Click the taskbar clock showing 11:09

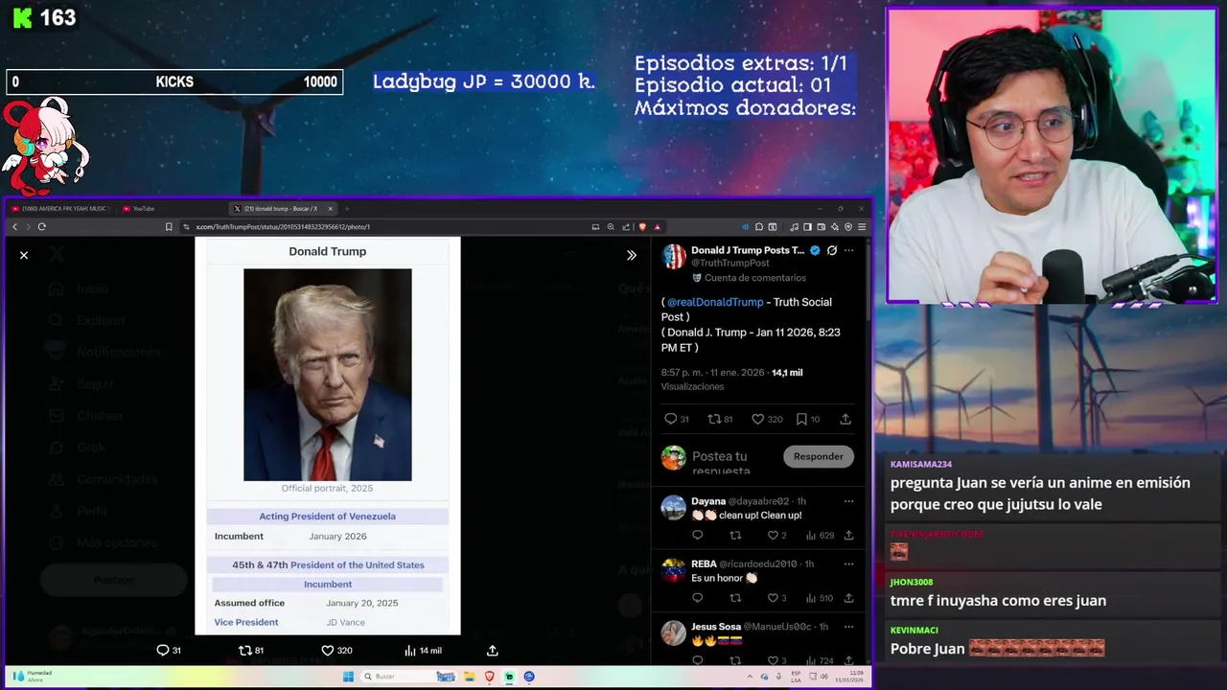pyautogui.click(x=850, y=677)
